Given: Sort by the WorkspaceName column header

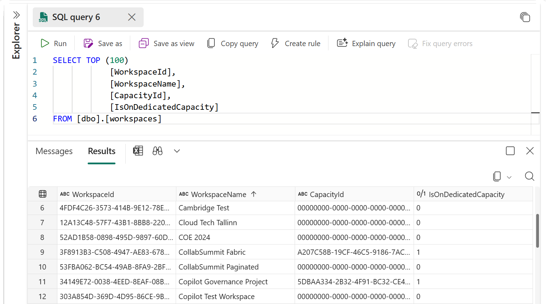Looking at the screenshot, I should coord(236,194).
